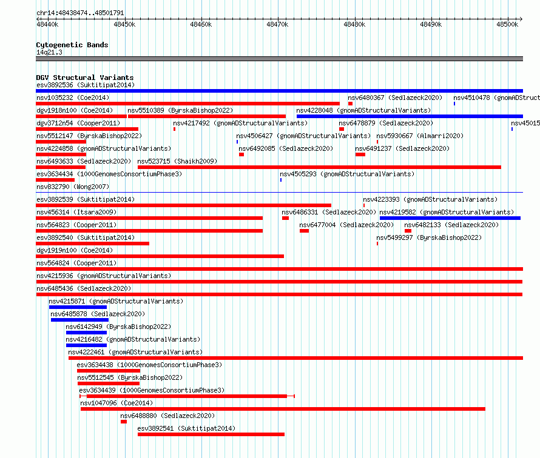The image size is (540, 458).
Task: Select the 14q21.3 band label
Action: tap(49, 52)
